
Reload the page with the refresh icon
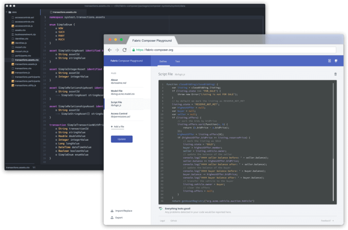[124, 50]
